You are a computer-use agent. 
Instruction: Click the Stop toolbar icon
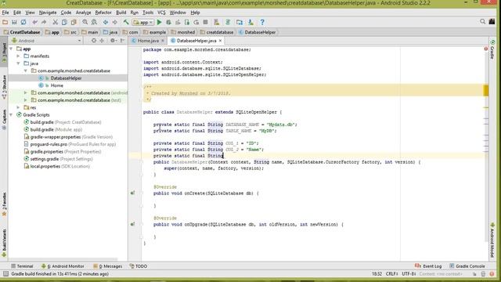[x=205, y=23]
